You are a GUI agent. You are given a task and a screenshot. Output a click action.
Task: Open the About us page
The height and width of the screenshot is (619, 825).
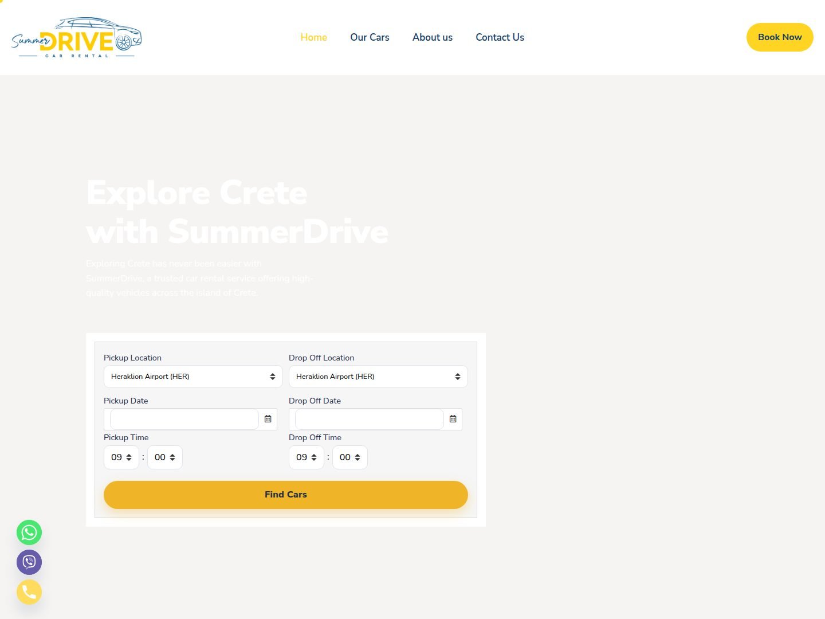433,37
